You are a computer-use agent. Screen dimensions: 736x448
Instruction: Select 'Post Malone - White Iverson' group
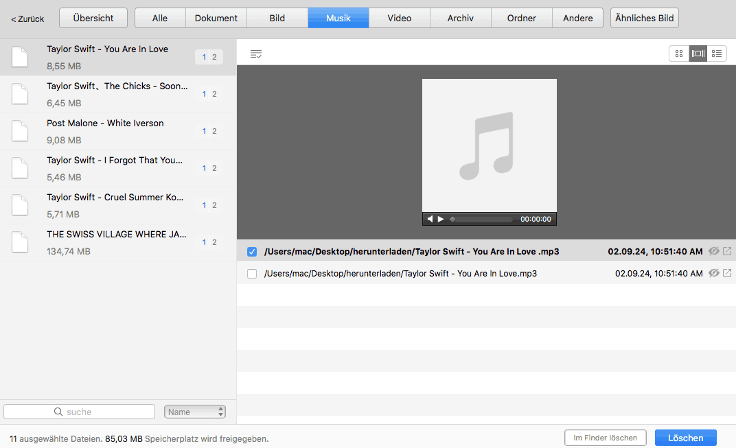pyautogui.click(x=118, y=131)
